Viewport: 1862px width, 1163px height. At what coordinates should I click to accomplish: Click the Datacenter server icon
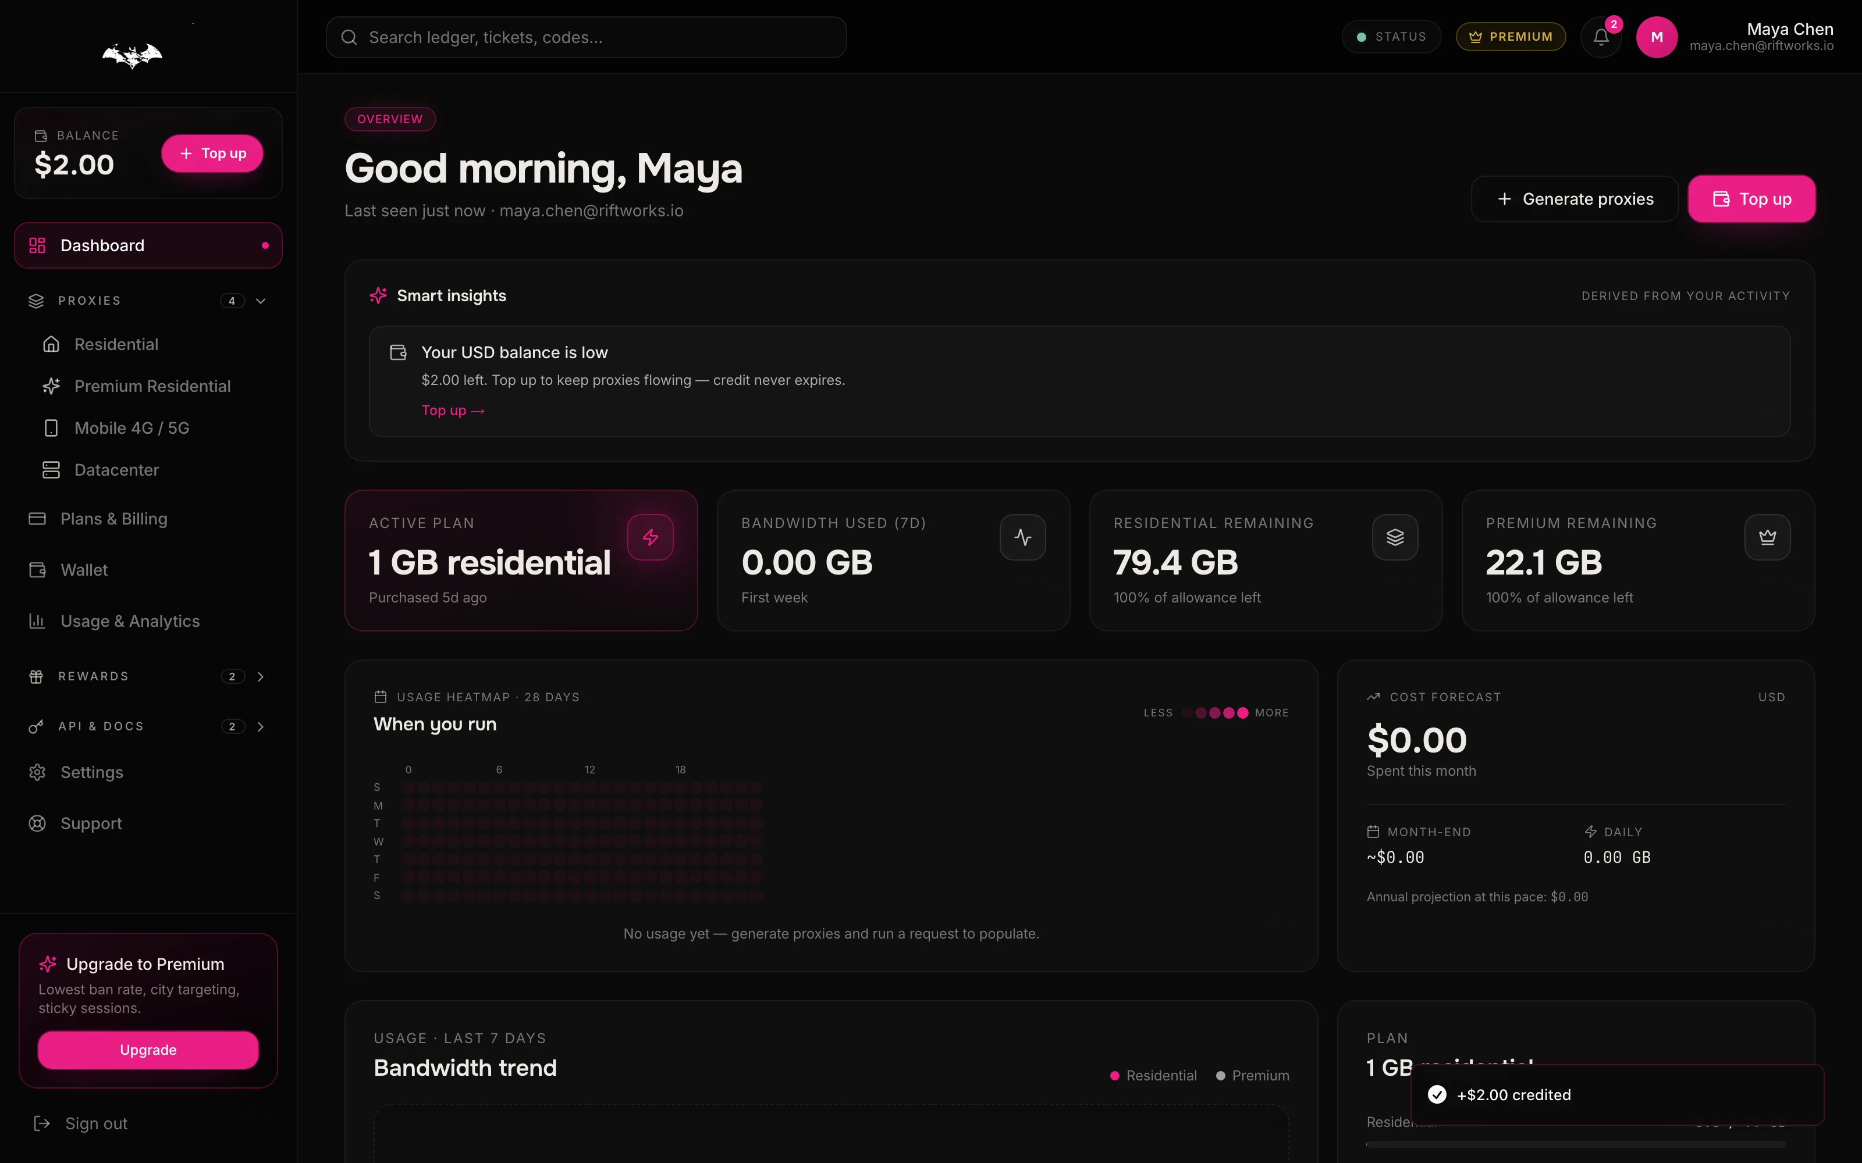51,470
